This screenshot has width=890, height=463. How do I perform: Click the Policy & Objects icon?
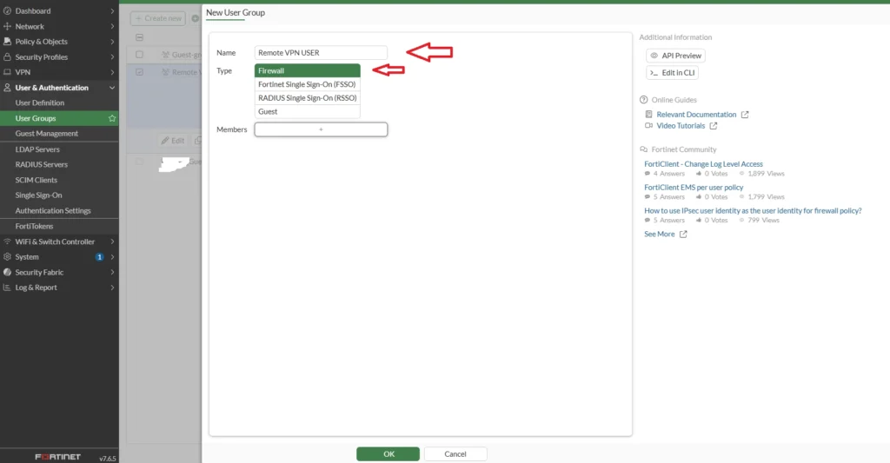pyautogui.click(x=7, y=42)
